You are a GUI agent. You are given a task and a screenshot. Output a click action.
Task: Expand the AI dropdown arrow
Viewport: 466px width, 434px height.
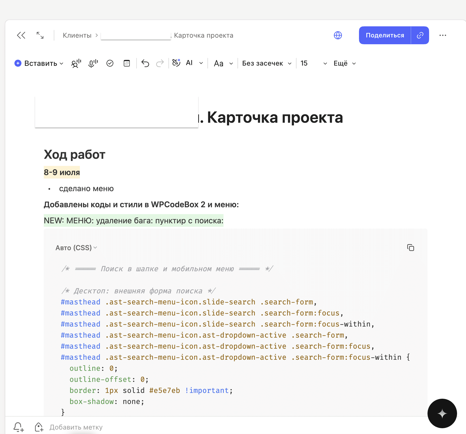pos(201,63)
